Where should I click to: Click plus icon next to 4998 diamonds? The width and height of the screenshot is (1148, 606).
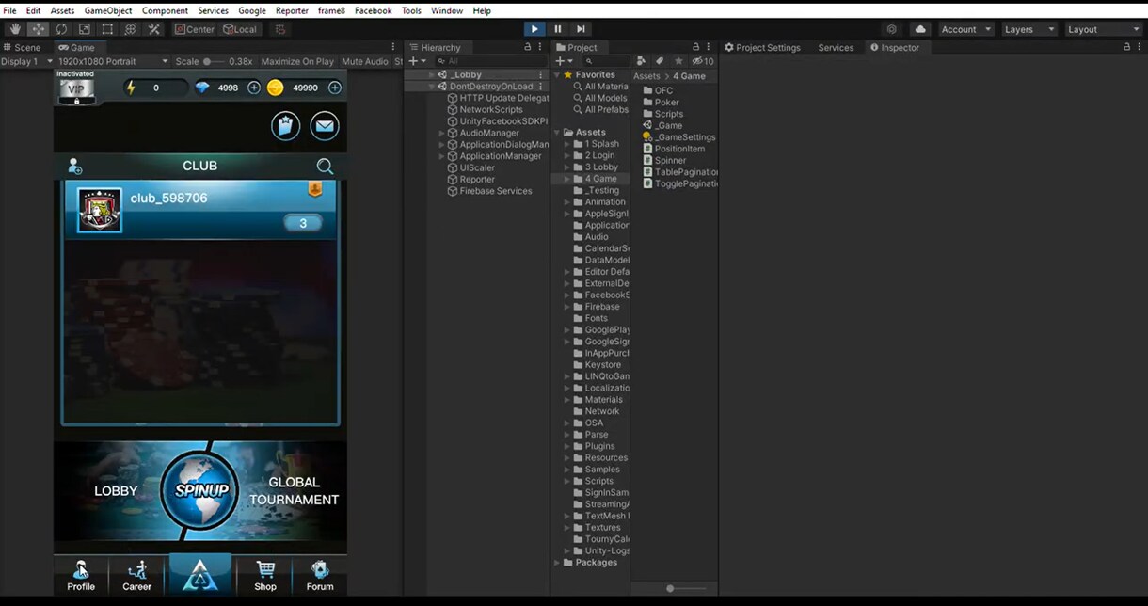254,88
